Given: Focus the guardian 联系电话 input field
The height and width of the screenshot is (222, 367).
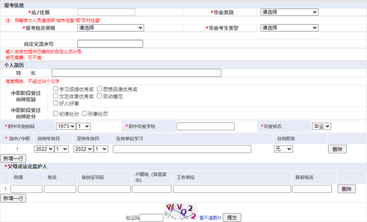Looking at the screenshot, I should pyautogui.click(x=312, y=189).
